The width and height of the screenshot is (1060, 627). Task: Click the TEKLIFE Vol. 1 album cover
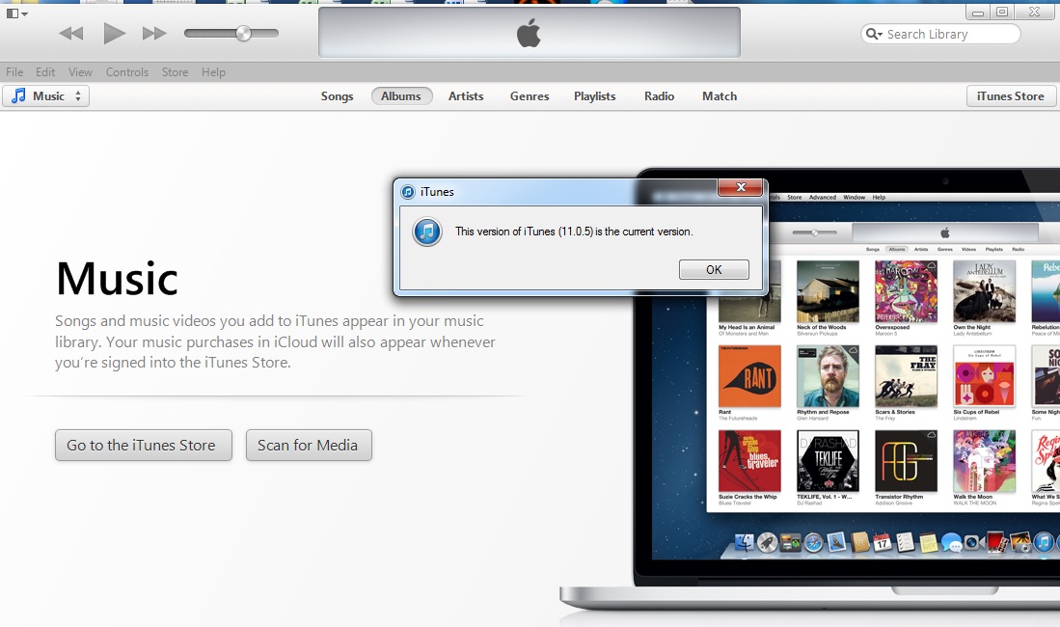coord(829,461)
